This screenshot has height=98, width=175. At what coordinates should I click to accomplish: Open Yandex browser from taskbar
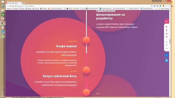[3, 27]
